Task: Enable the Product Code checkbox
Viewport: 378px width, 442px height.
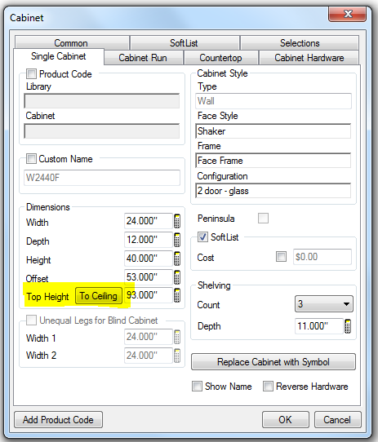Action: coord(31,74)
